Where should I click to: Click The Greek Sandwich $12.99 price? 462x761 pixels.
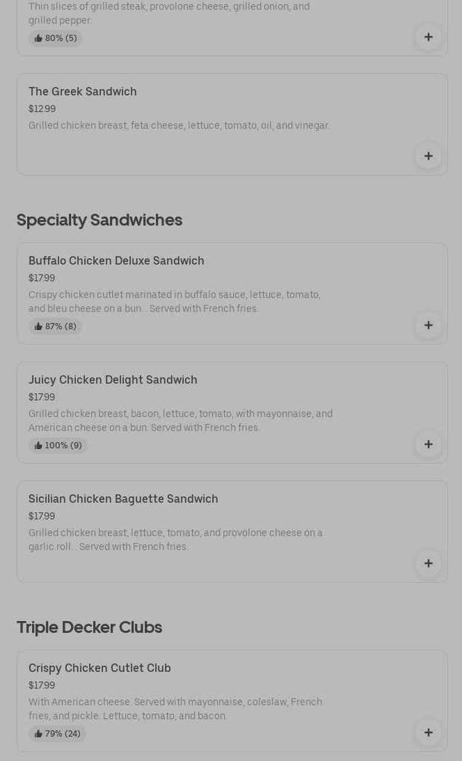click(x=42, y=109)
